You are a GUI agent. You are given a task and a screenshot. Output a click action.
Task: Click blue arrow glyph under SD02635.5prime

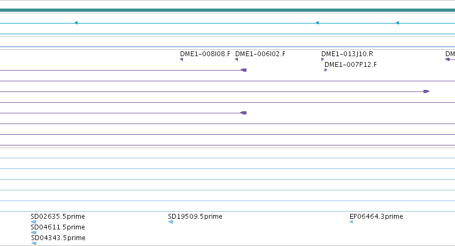(x=34, y=222)
